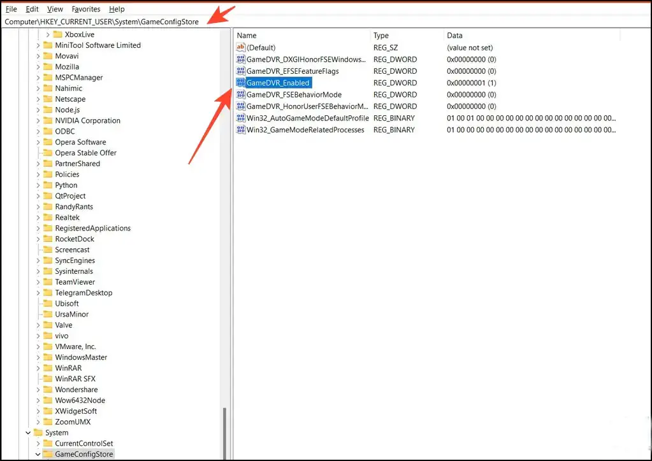Screen dimensions: 652x461
Task: Collapse the System key
Action: click(28, 432)
